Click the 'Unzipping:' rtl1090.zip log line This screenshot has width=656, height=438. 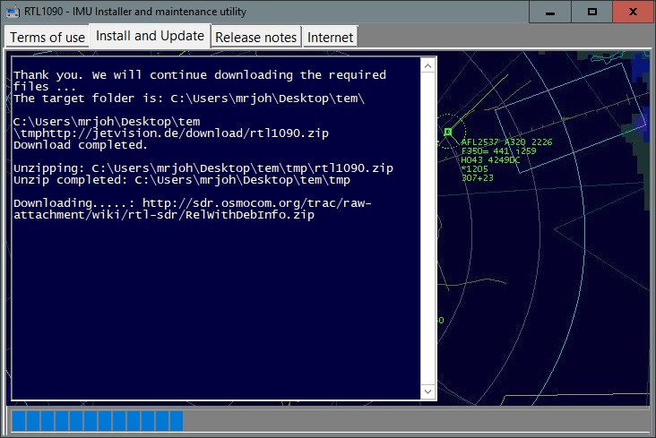tap(203, 168)
